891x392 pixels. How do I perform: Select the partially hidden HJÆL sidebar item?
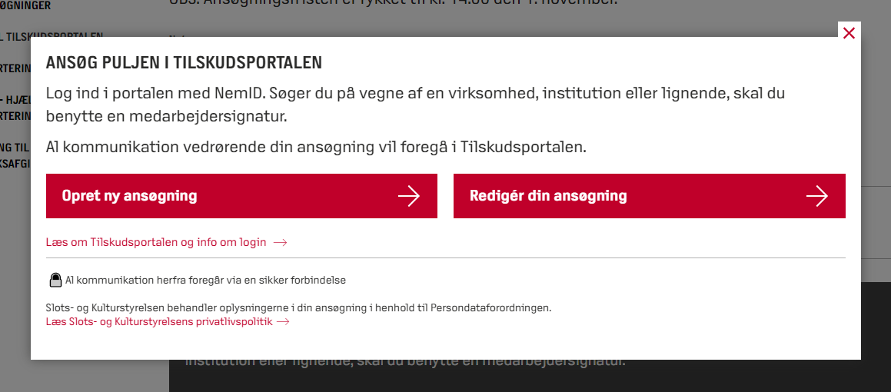15,101
